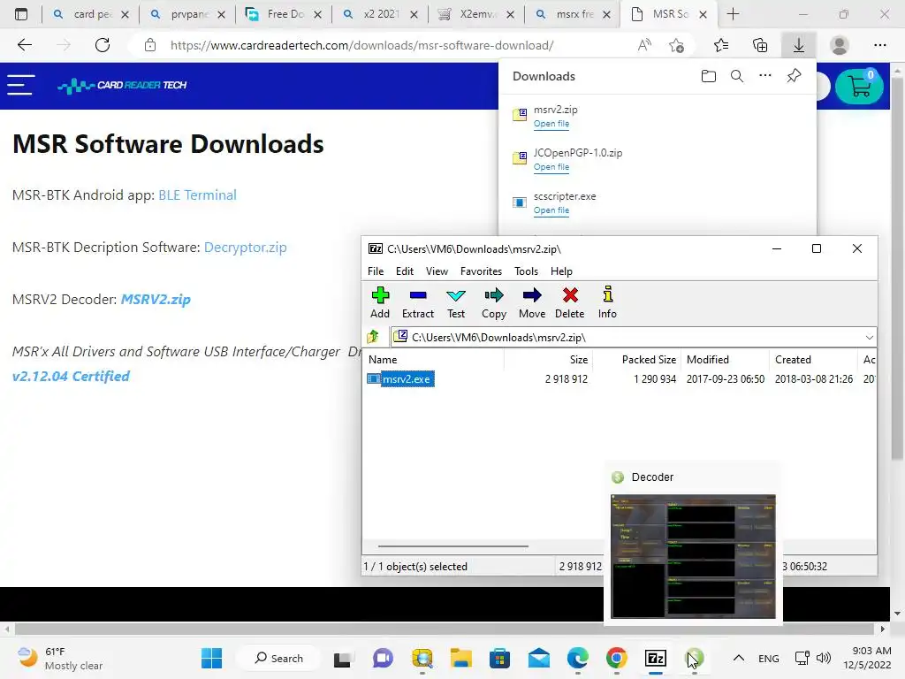Open File Explorer from taskbar
The width and height of the screenshot is (905, 679).
click(461, 658)
